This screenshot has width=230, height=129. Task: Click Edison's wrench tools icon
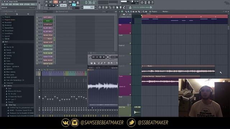pyautogui.click(x=102, y=63)
